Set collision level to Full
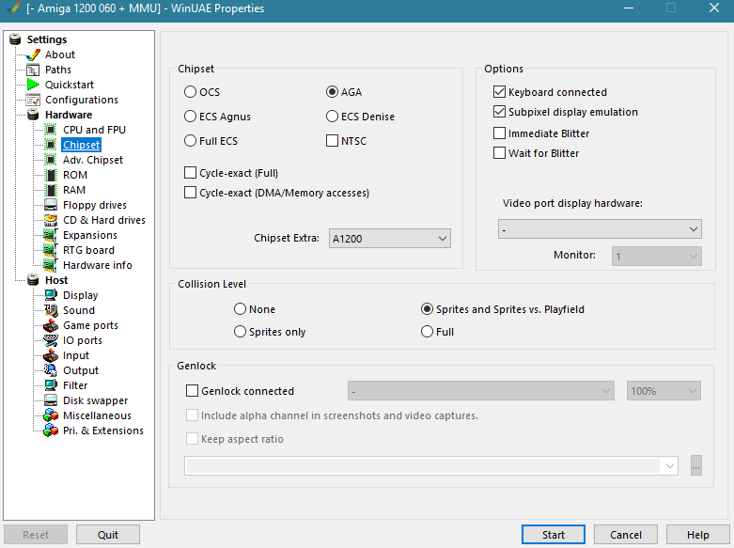Viewport: 734px width, 548px height. [x=427, y=332]
